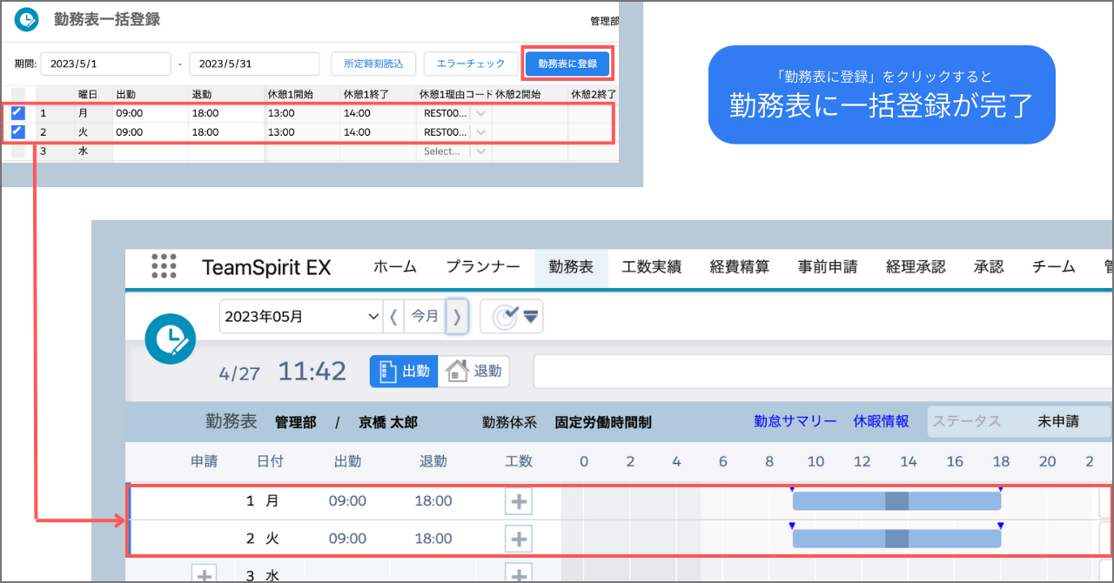Open the チーム tab
The width and height of the screenshot is (1114, 583).
coord(1054,267)
